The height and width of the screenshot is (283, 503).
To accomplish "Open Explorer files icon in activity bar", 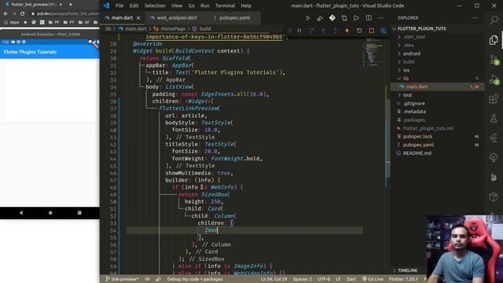I will tap(494, 40).
